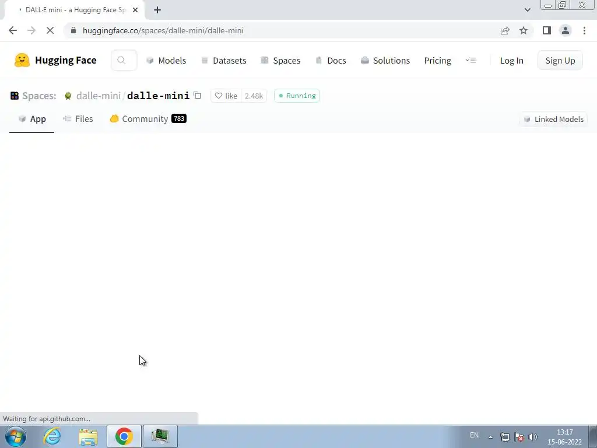The image size is (597, 448).
Task: Open the Datasets page
Action: click(x=223, y=61)
